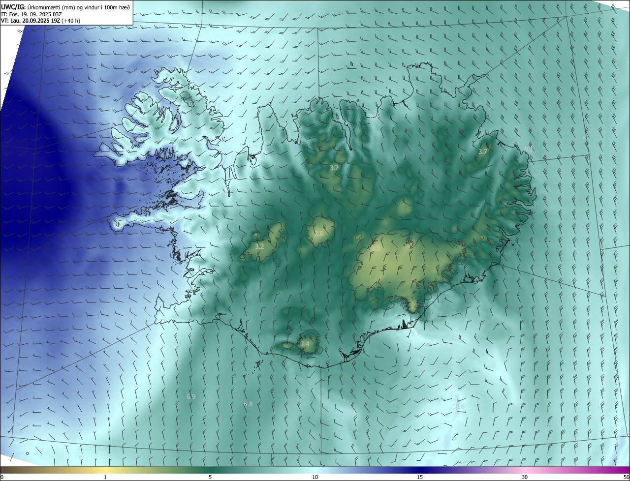630x481 pixels.
Task: Click the 3.7 value beside the 8.1 label
Action: click(x=483, y=151)
